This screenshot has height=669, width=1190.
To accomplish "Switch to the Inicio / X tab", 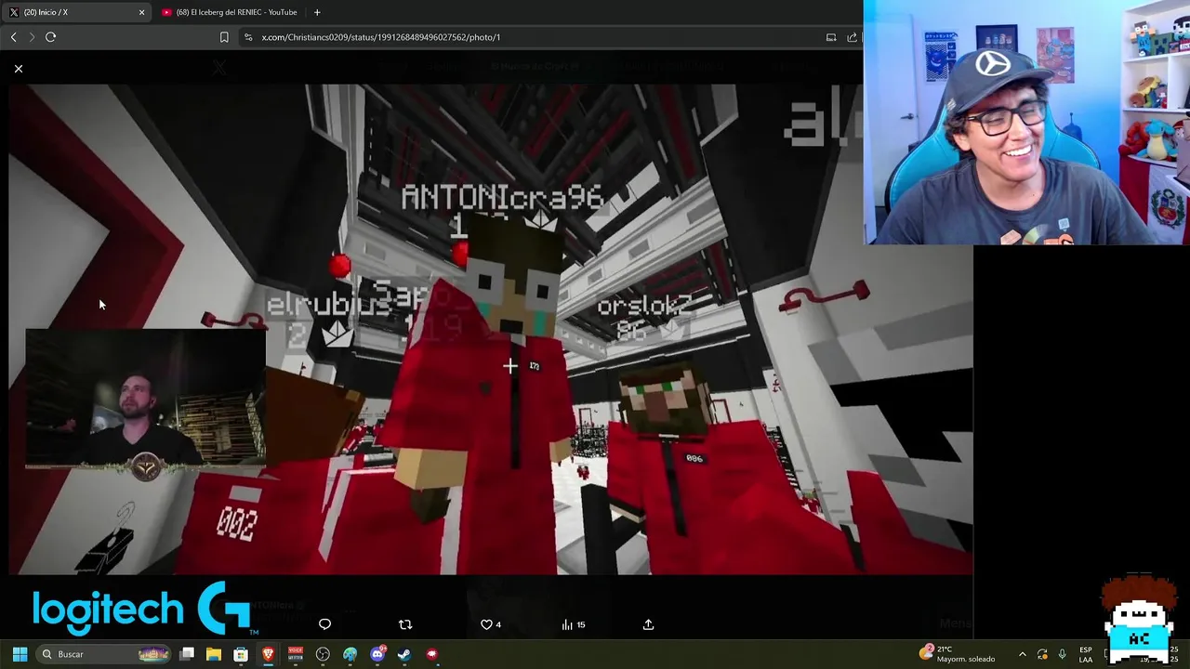I will [x=76, y=12].
